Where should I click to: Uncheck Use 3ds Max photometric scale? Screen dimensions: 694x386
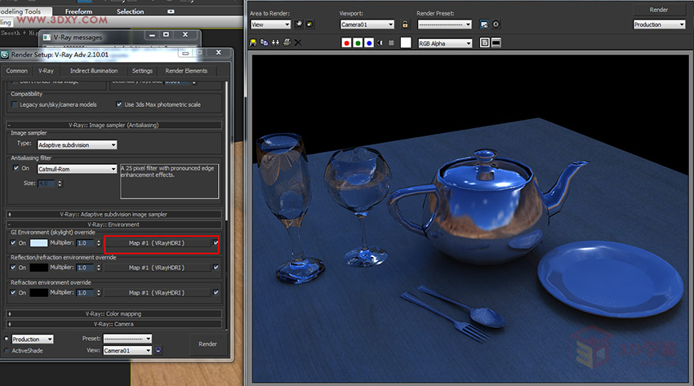[x=118, y=104]
